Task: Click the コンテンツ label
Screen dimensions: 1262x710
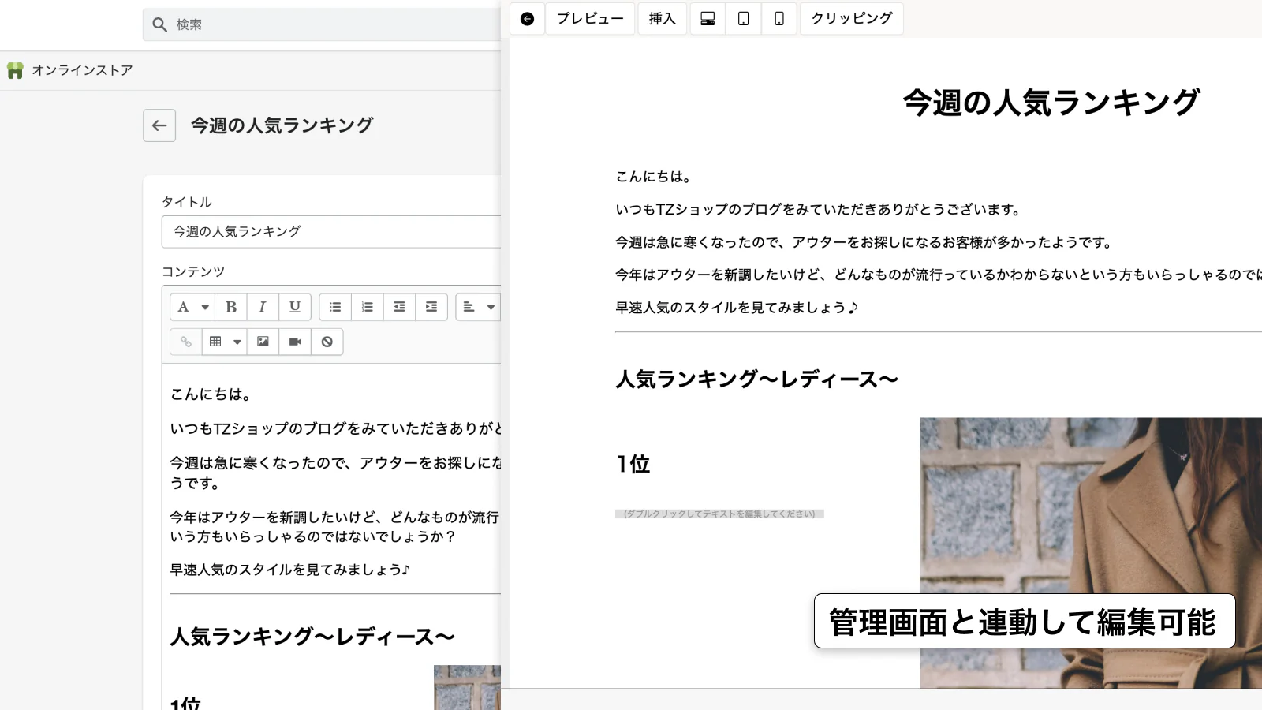Action: tap(193, 272)
